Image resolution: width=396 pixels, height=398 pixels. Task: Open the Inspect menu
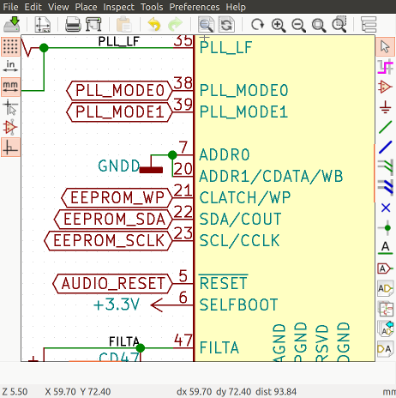click(118, 7)
